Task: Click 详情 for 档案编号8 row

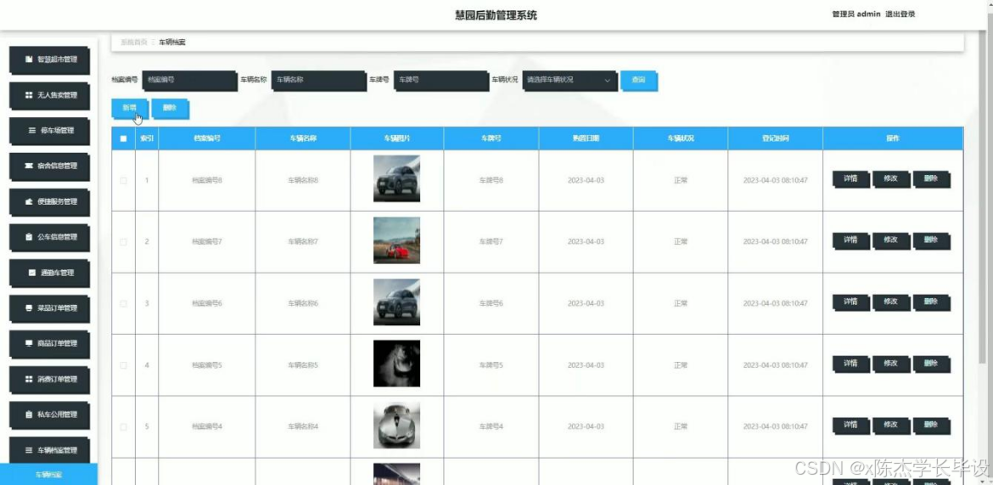Action: point(851,179)
